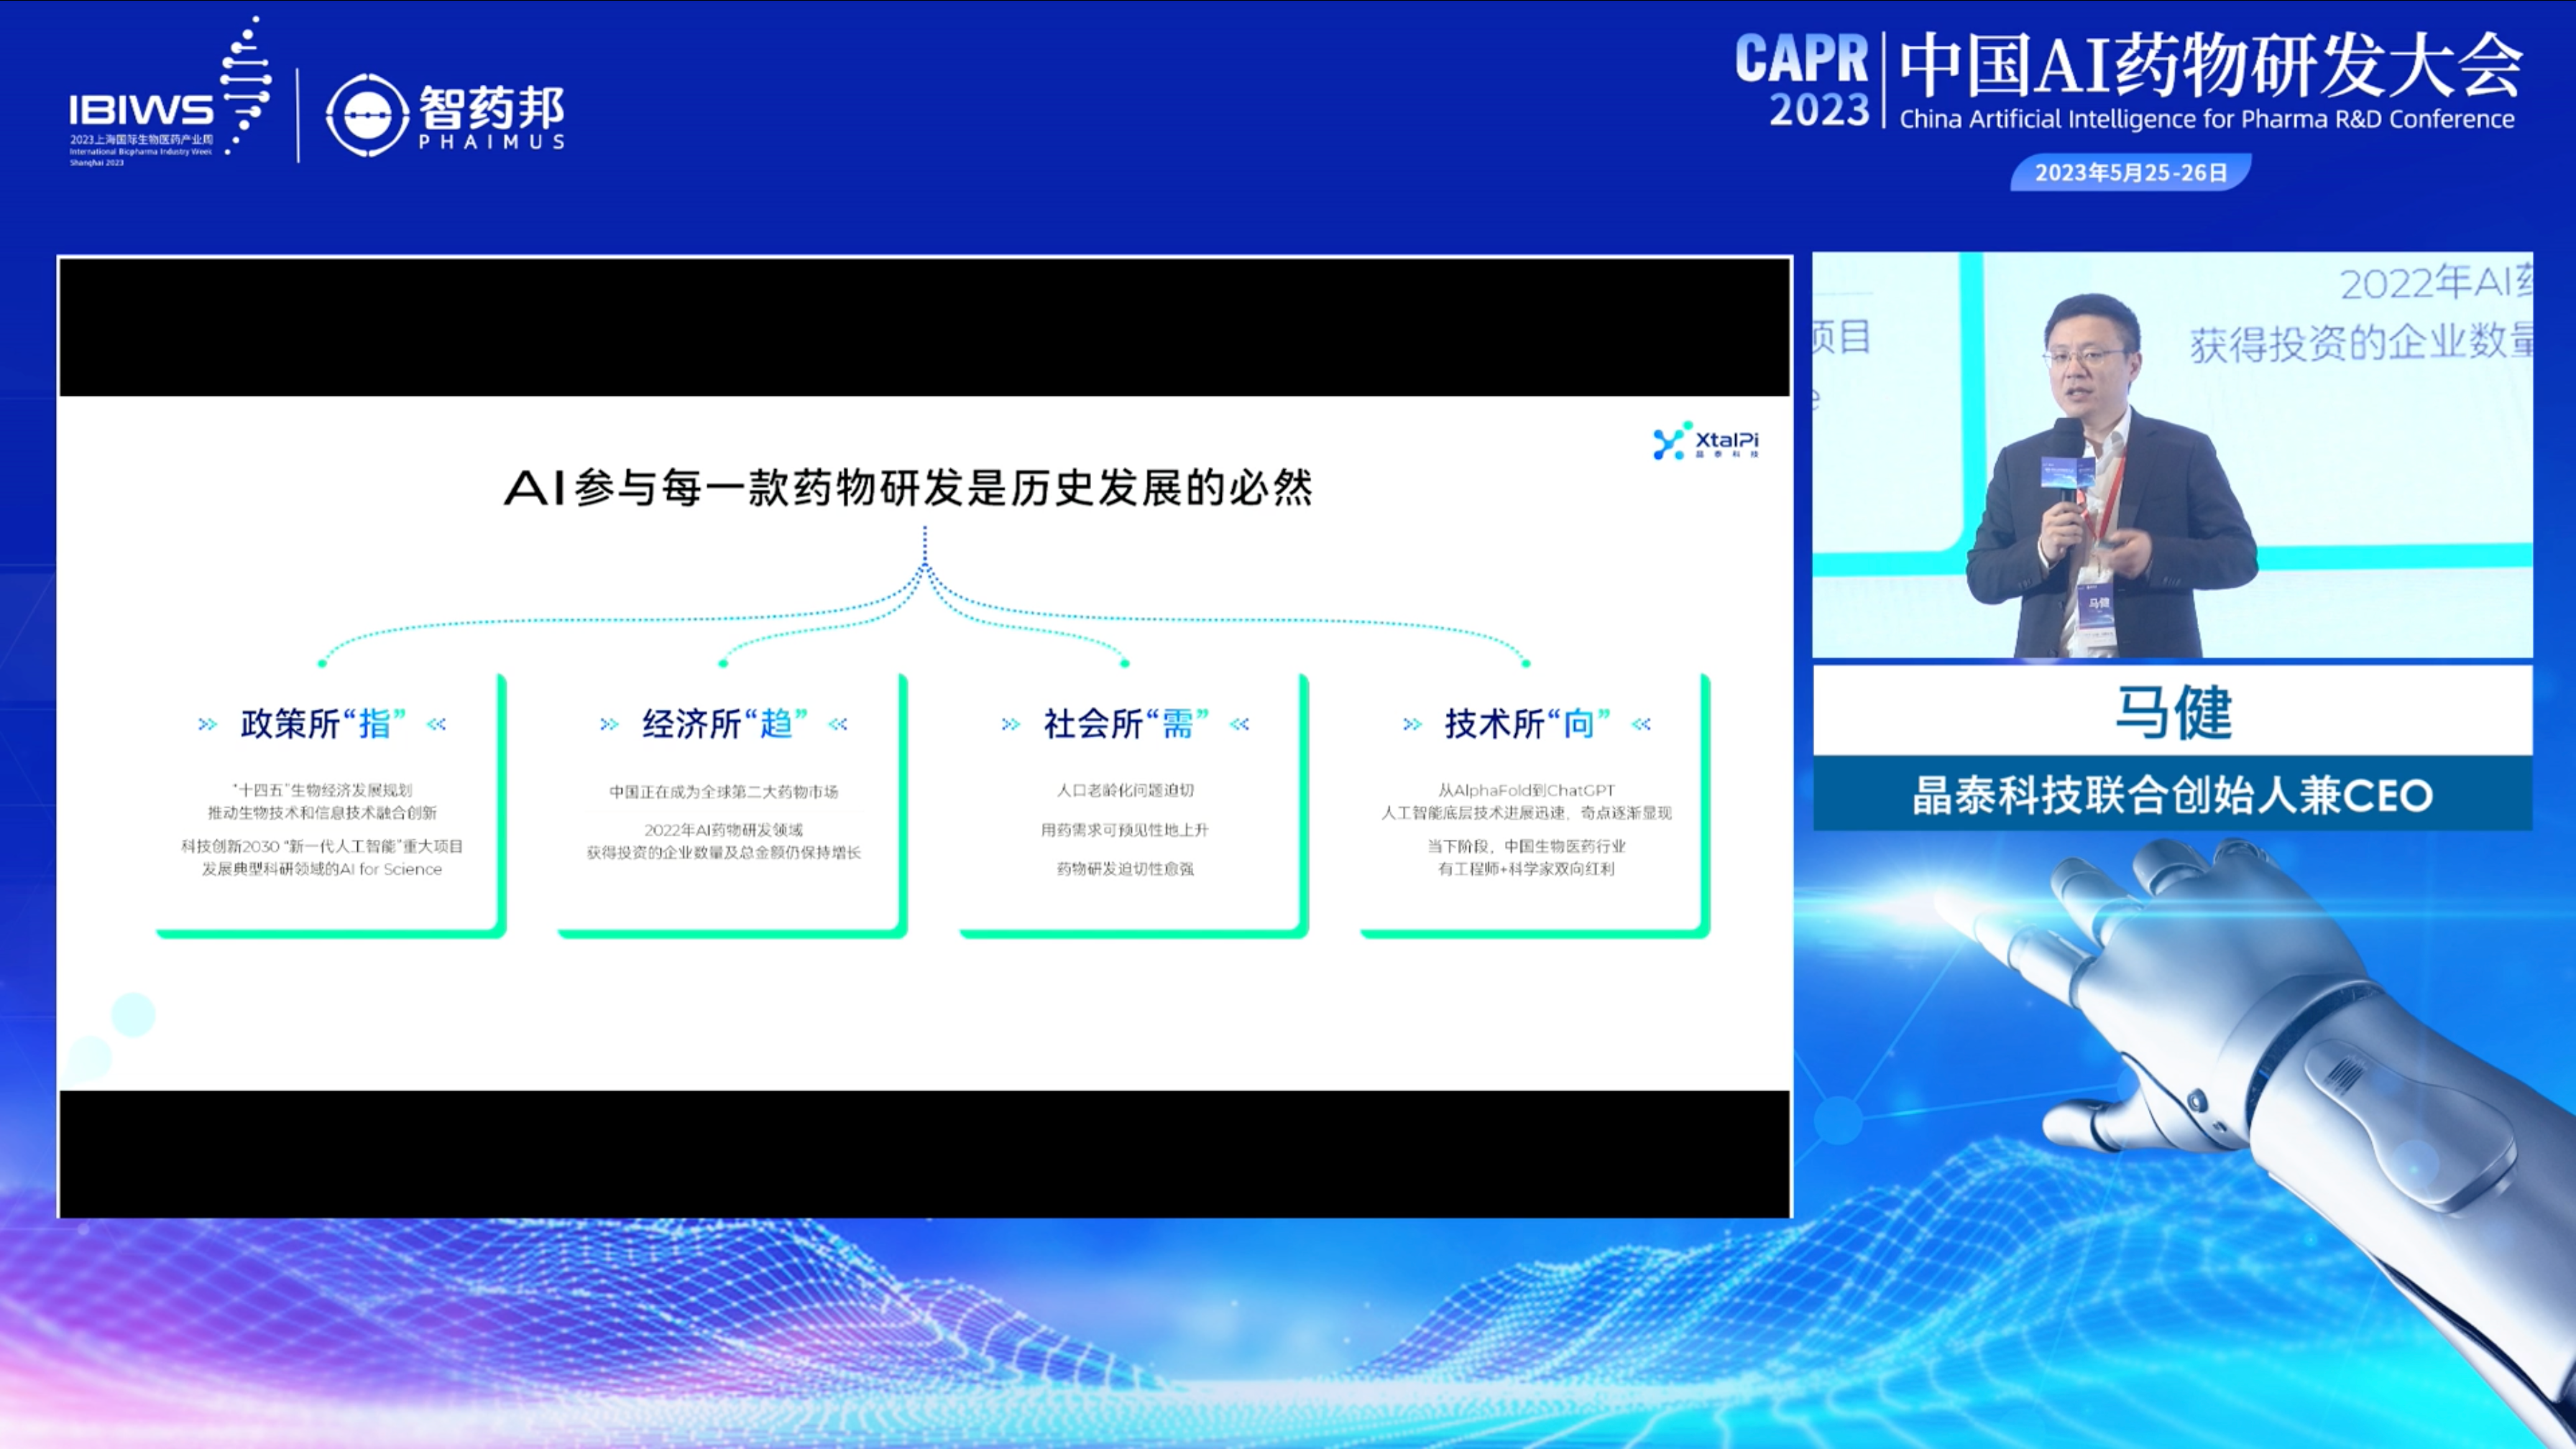The width and height of the screenshot is (2576, 1449).
Task: Click the slide title AI参与每一款药物研发是历史发展的必然
Action: click(908, 488)
